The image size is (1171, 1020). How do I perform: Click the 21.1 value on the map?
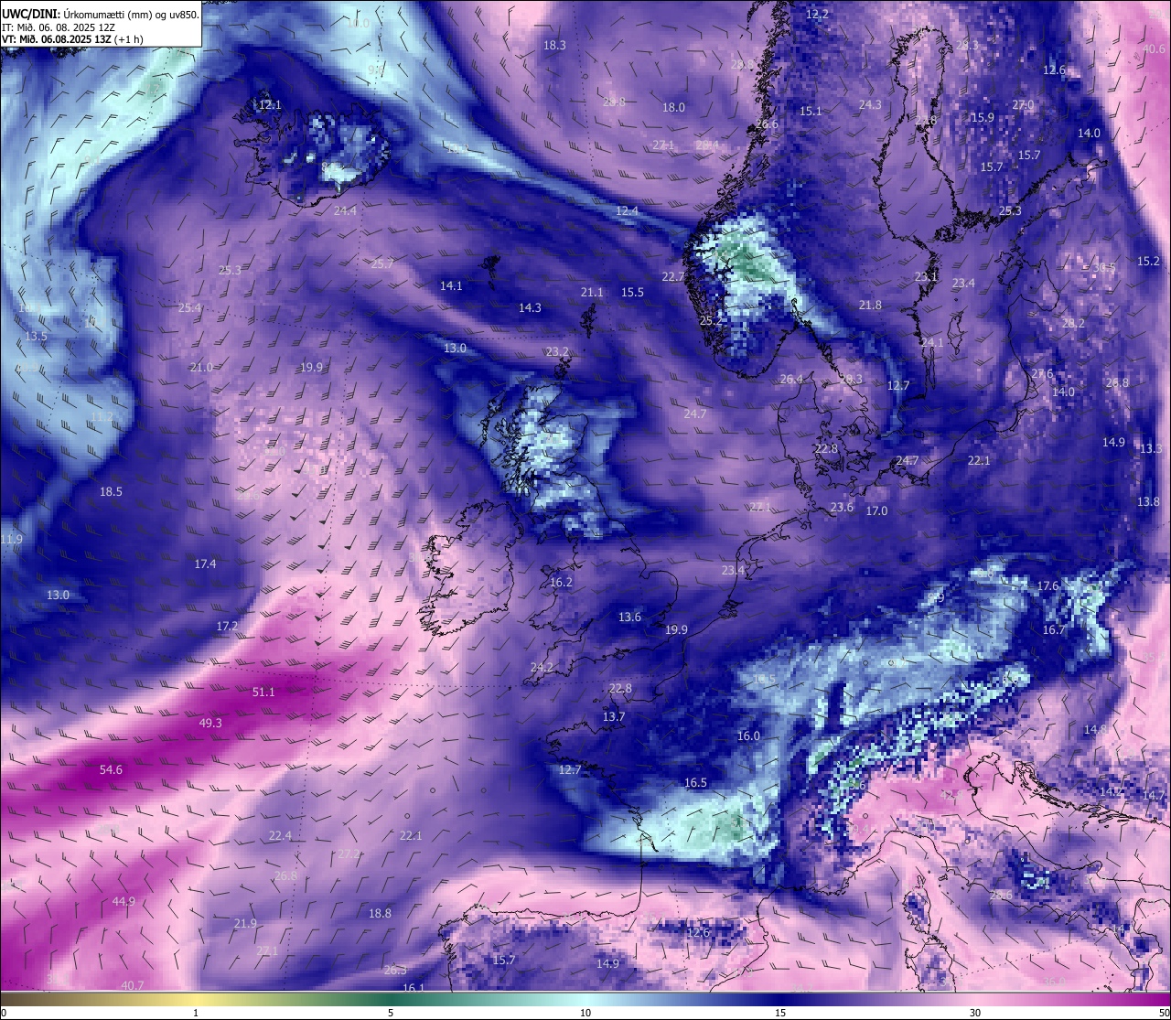(x=592, y=292)
